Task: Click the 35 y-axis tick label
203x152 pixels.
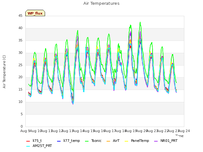Action: click(20, 40)
